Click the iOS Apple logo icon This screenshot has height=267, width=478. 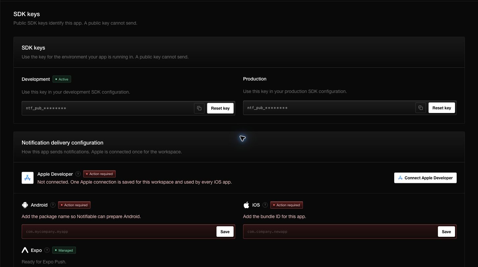[246, 205]
